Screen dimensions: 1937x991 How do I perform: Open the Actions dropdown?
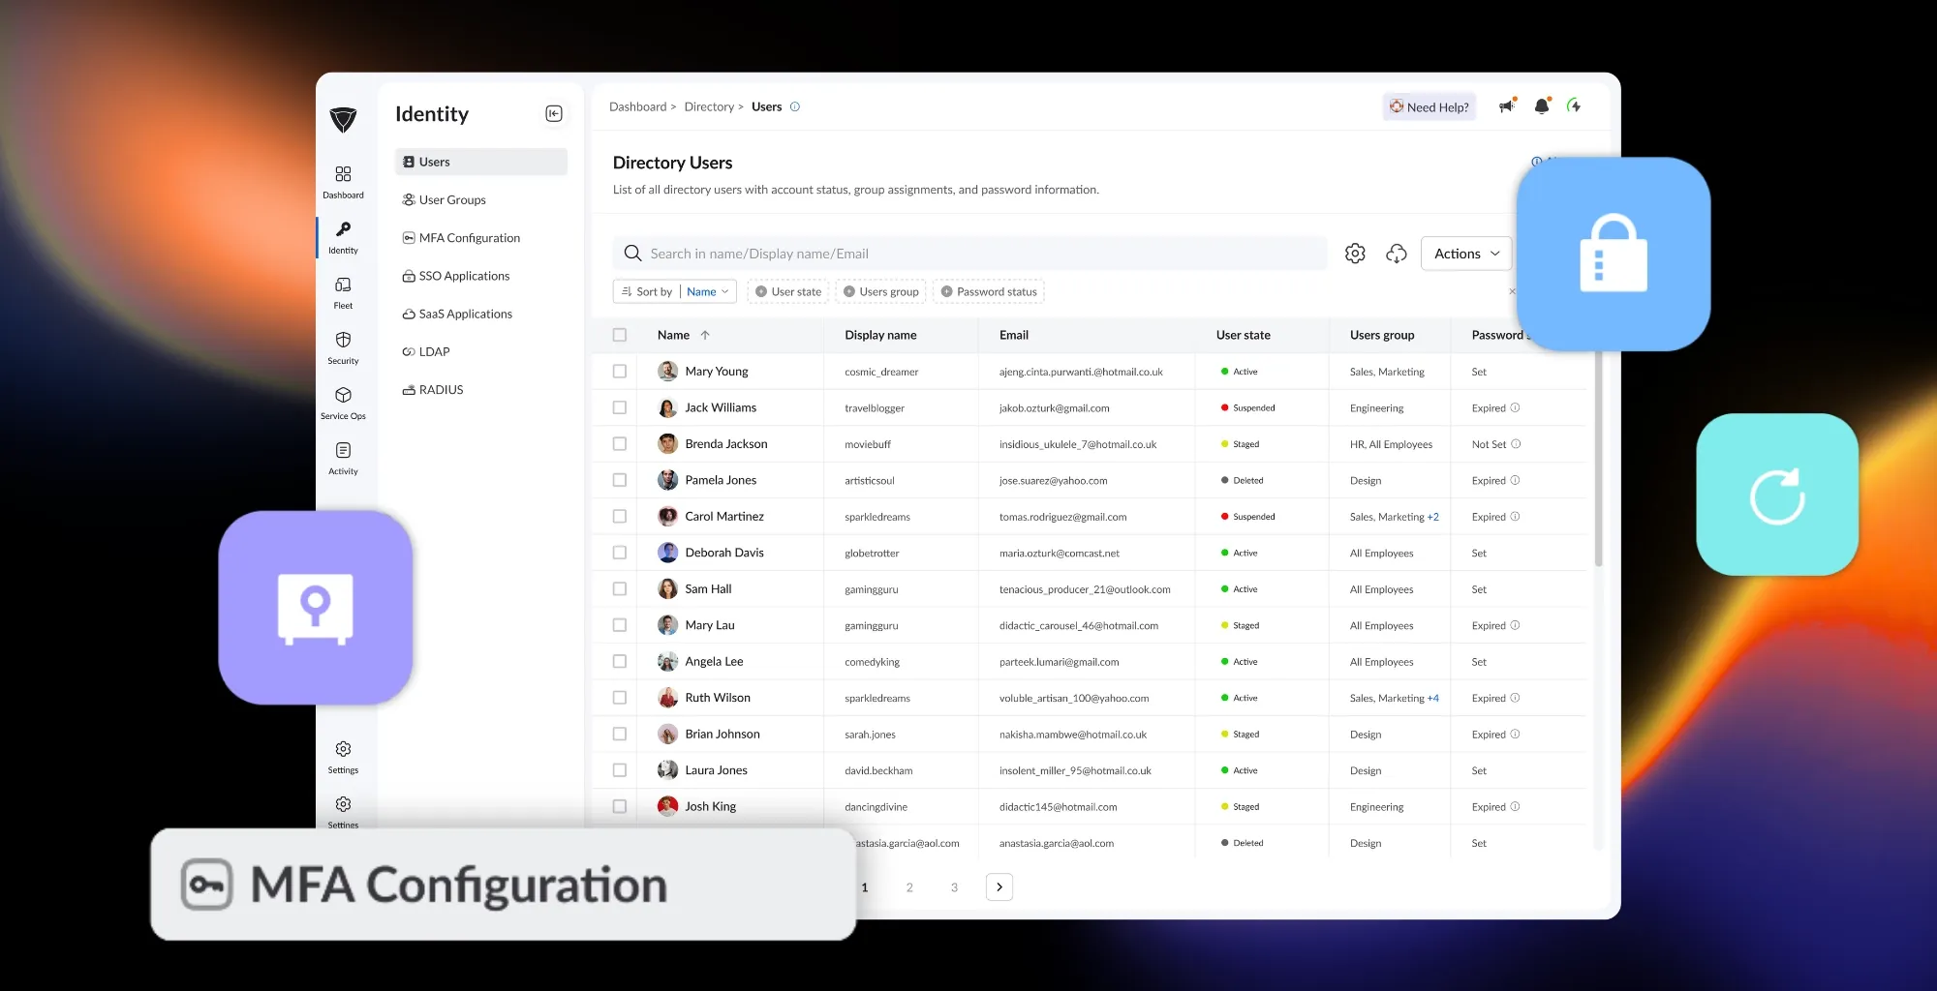coord(1466,254)
